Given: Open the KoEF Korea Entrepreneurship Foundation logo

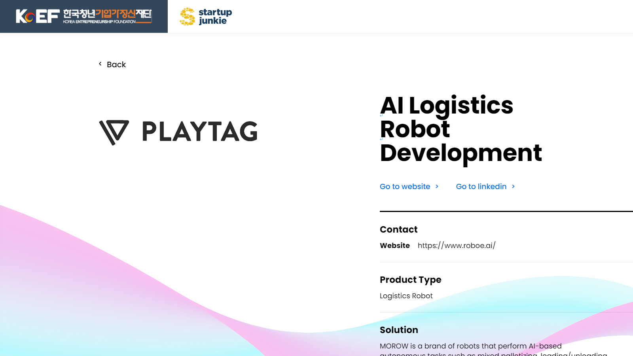Looking at the screenshot, I should pyautogui.click(x=83, y=16).
